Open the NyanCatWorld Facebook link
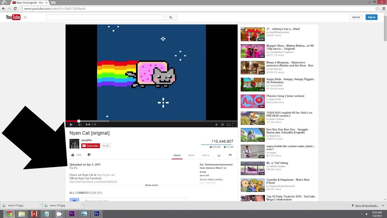The image size is (387, 218). 93,182
